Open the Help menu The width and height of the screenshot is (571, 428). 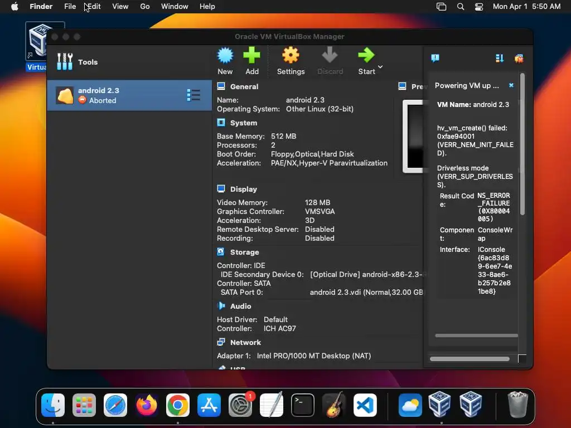coord(207,7)
